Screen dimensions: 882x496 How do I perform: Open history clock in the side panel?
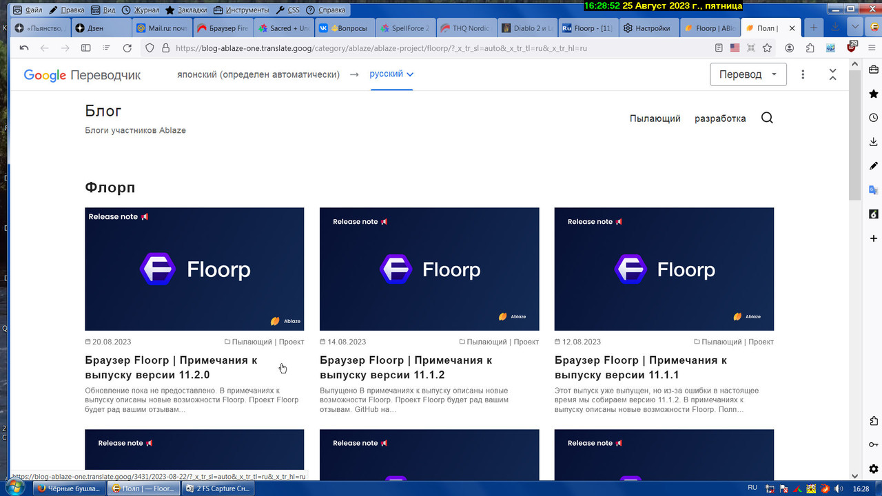(874, 118)
